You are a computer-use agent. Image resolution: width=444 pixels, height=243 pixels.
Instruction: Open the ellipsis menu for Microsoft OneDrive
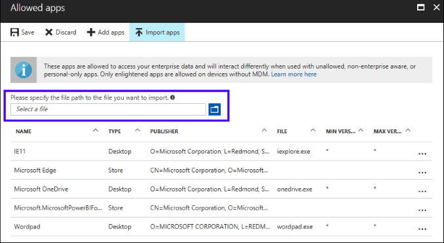(422, 191)
